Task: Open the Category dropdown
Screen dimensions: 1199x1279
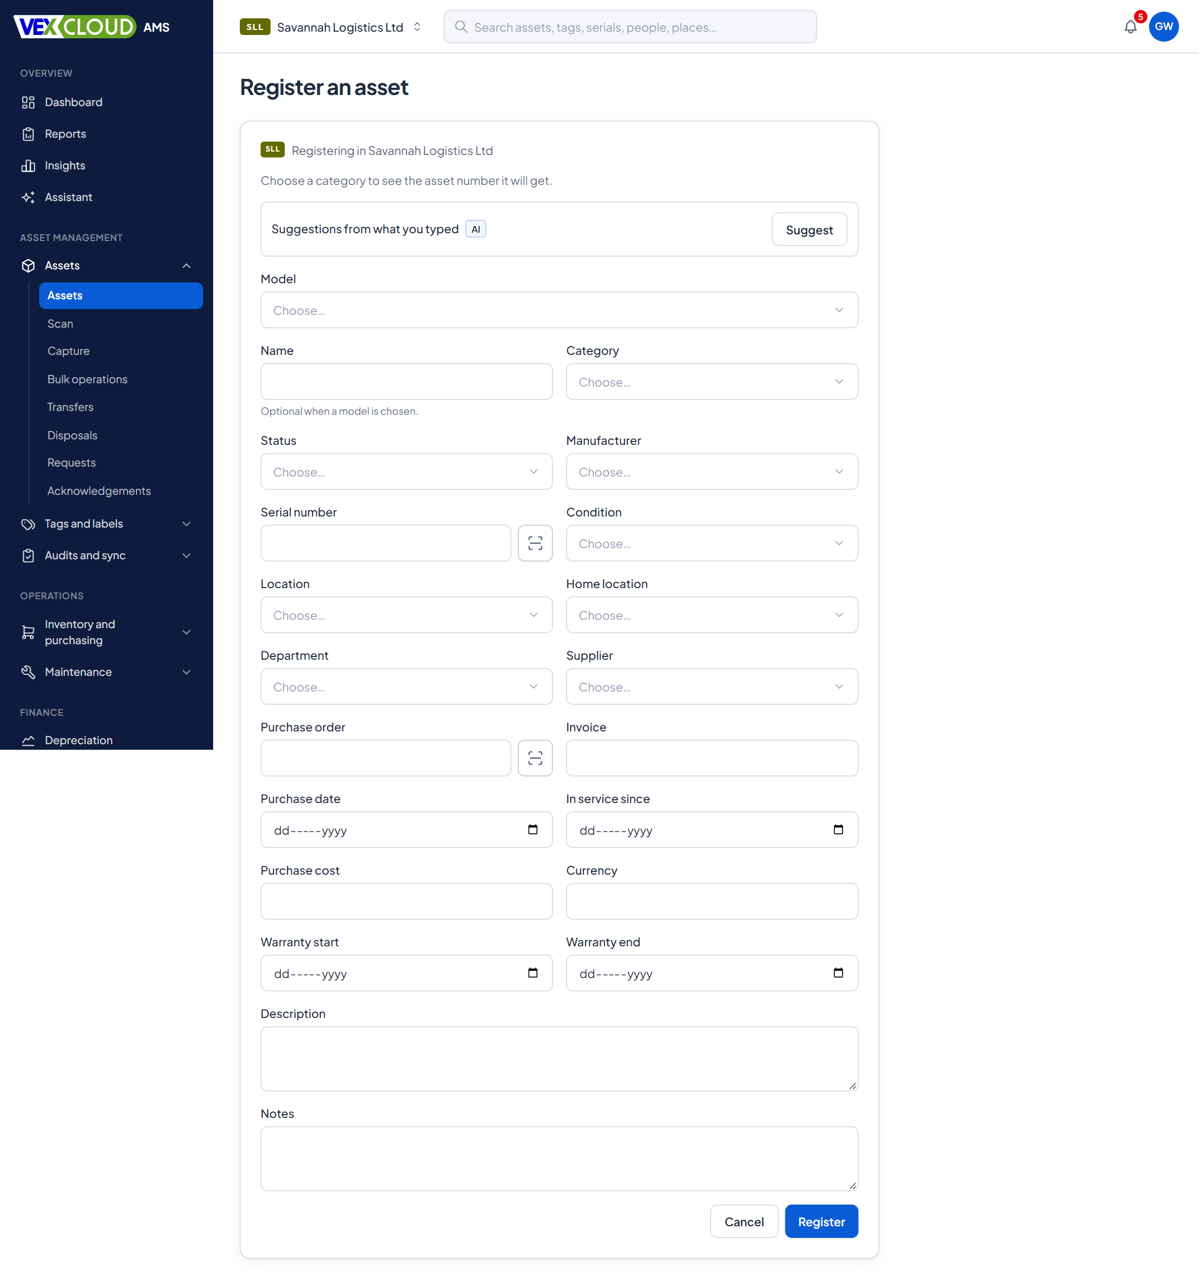Action: click(712, 382)
